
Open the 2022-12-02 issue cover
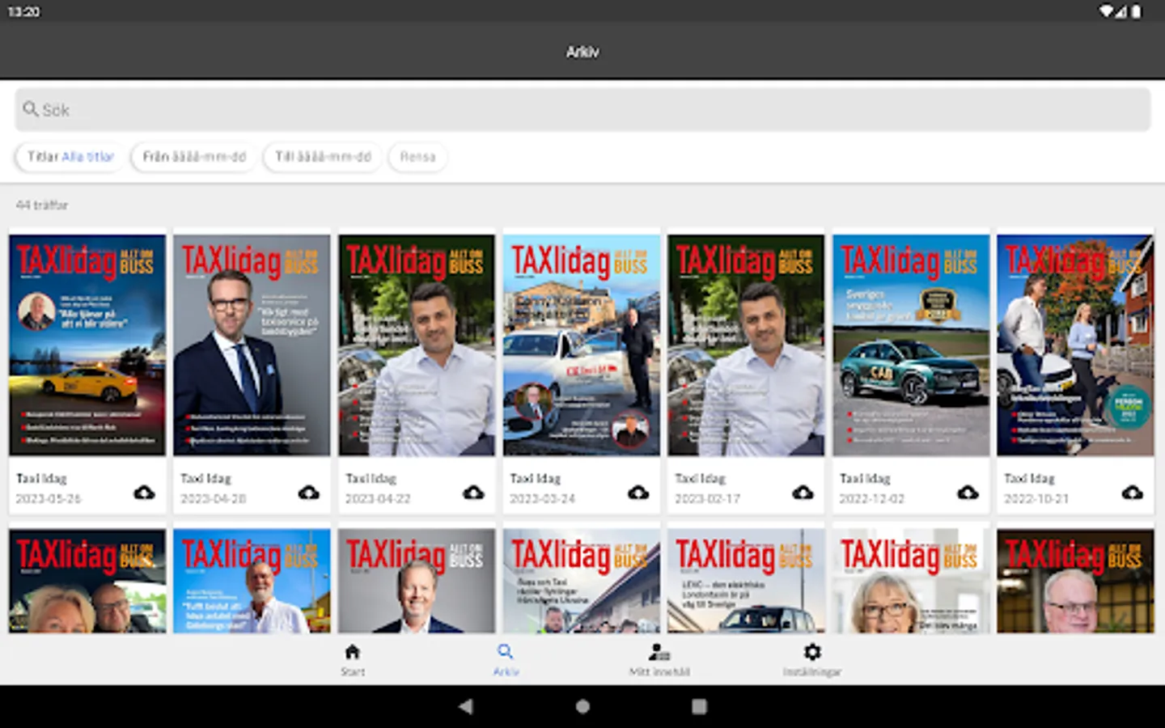[x=911, y=345]
